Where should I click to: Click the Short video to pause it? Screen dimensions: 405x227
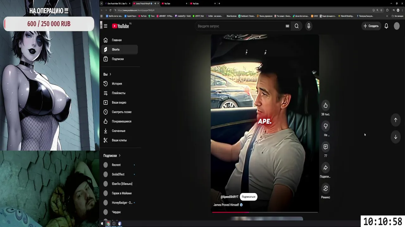(x=265, y=123)
